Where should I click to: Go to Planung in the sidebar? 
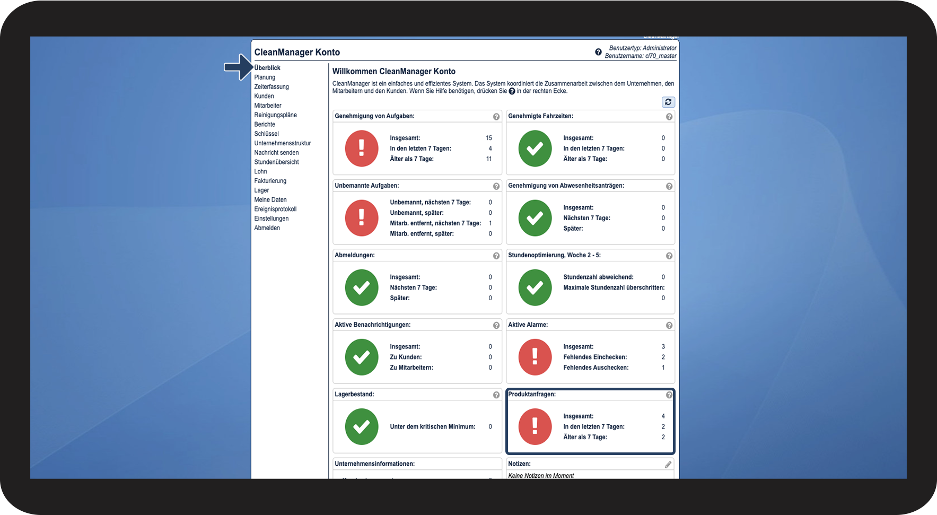click(x=265, y=77)
